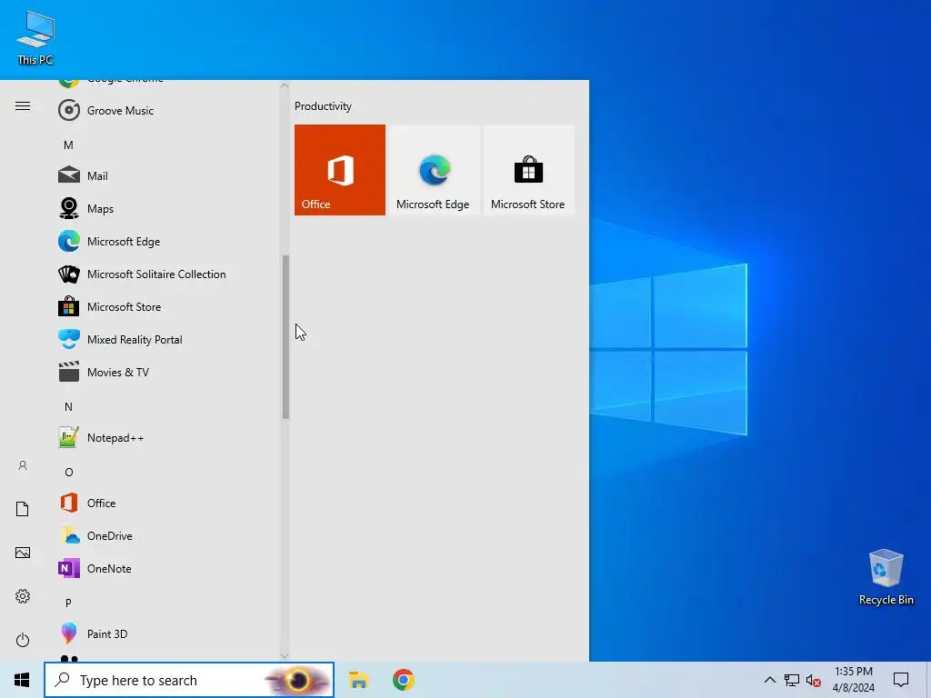
Task: Open Pictures from the Start sidebar
Action: pyautogui.click(x=23, y=553)
